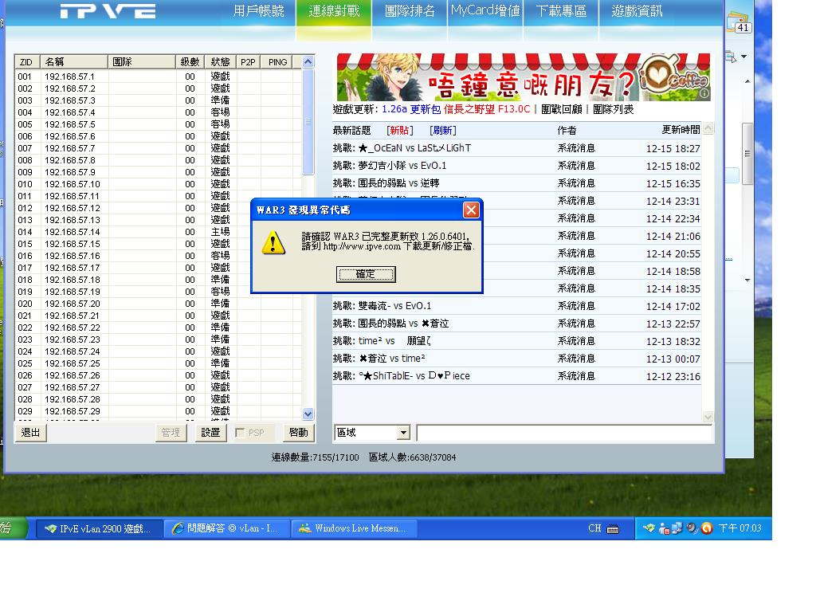Select room 192.168.57.1
816x612 pixels.
coord(159,76)
